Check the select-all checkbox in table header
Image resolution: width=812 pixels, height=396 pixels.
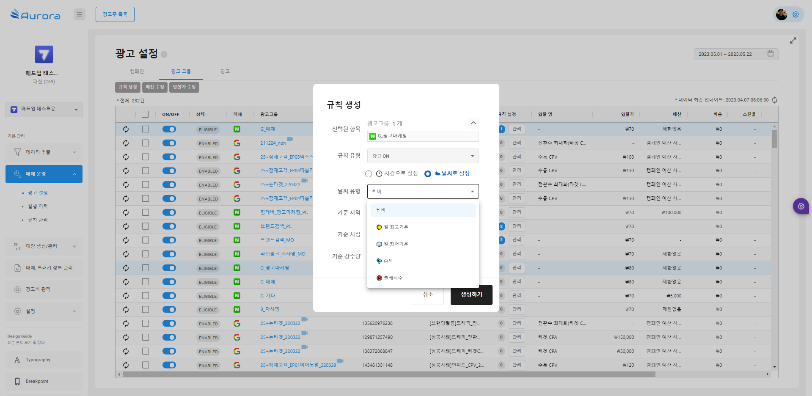point(145,114)
